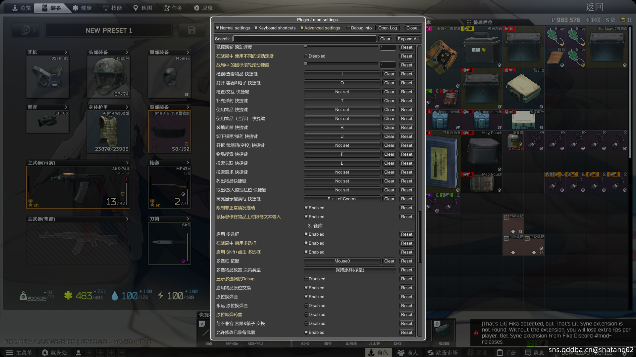
Task: Click the KIBA ammo case in the stash
Action: [481, 47]
